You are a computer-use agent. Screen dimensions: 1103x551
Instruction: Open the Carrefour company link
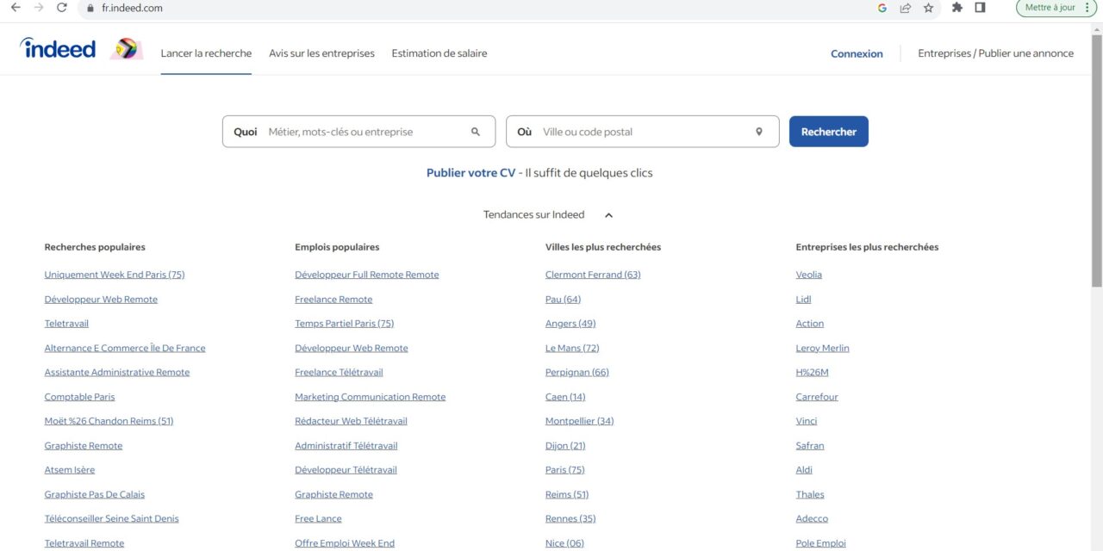coord(817,397)
